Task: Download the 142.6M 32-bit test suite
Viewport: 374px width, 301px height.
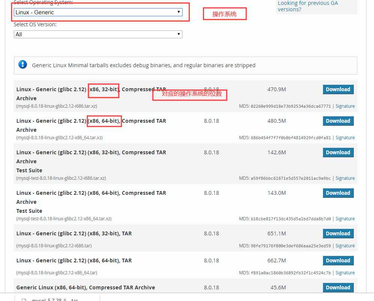Action: pyautogui.click(x=338, y=152)
